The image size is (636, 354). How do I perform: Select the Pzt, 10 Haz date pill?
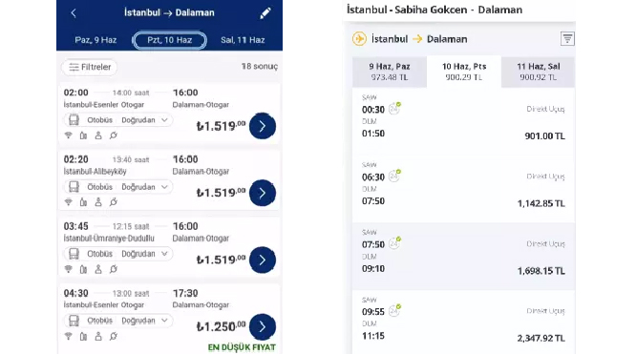pyautogui.click(x=170, y=40)
